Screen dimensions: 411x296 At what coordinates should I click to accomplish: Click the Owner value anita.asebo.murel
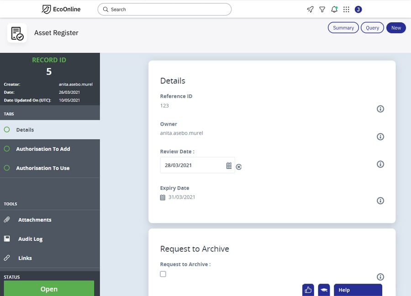pyautogui.click(x=181, y=133)
